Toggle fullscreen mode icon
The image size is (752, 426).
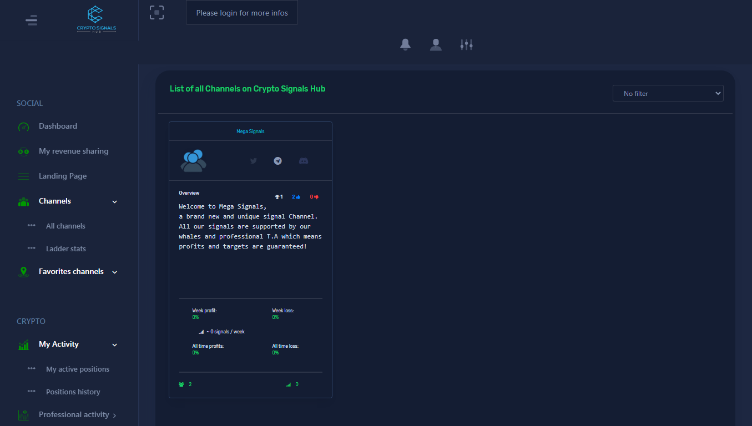click(157, 13)
